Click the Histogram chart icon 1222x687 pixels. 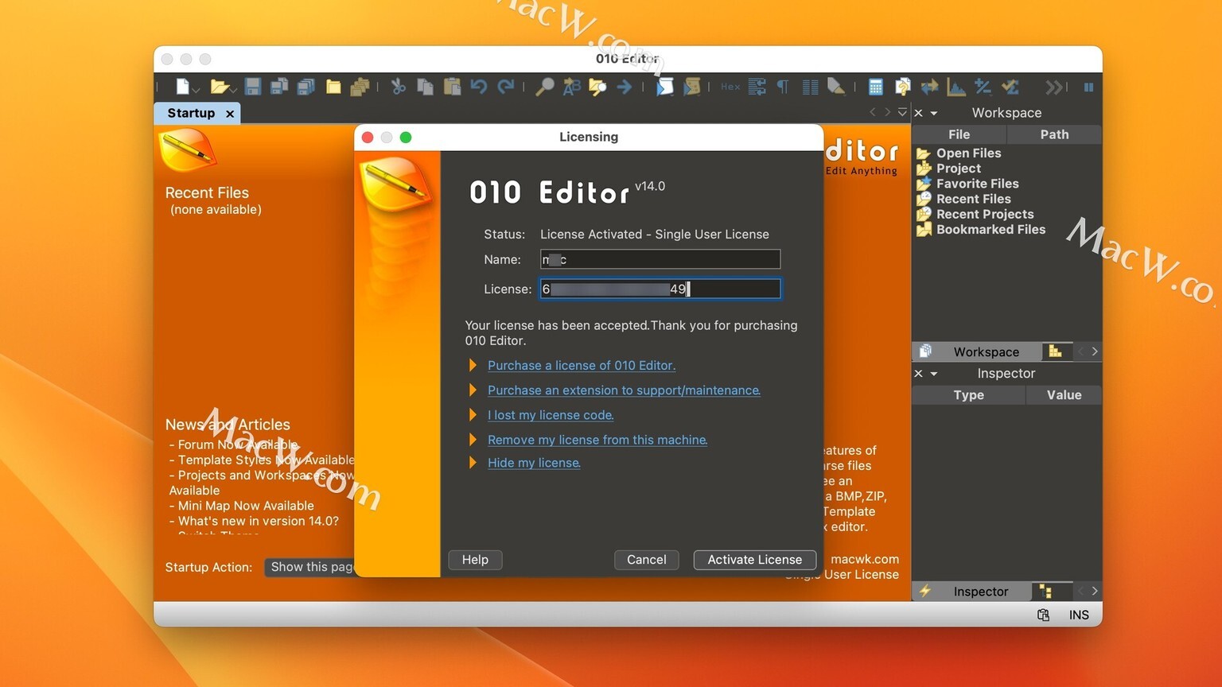click(955, 87)
